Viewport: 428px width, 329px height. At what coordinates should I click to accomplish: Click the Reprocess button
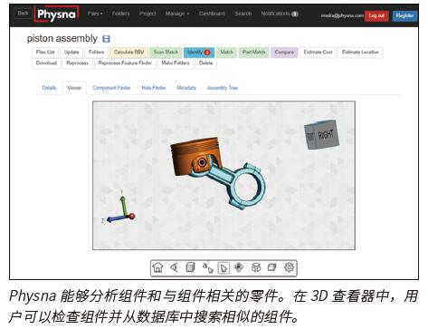(x=78, y=63)
